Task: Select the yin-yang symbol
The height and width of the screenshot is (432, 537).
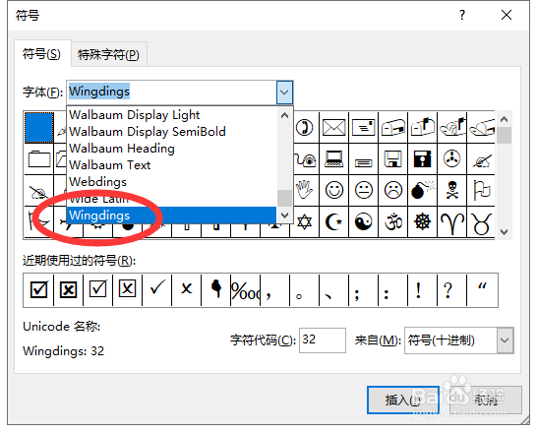Action: (x=363, y=222)
